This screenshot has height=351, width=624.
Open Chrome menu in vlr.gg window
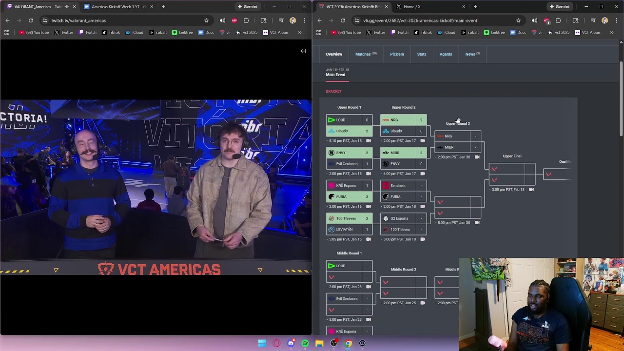616,20
